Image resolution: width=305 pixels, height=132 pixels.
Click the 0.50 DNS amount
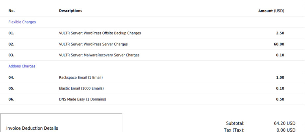[x=280, y=99]
